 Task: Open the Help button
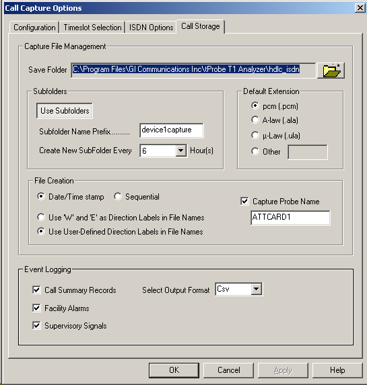click(337, 370)
